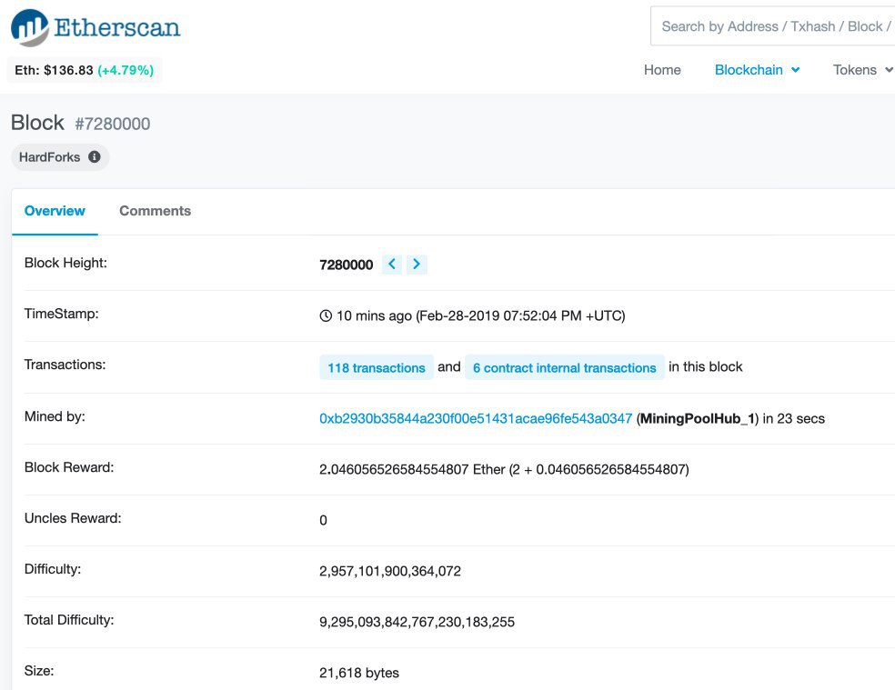The width and height of the screenshot is (895, 690).
Task: Click the clock icon beside timestamp
Action: coord(326,316)
